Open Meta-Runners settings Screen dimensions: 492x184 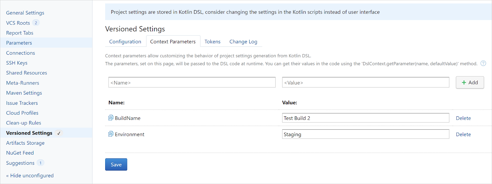(22, 83)
